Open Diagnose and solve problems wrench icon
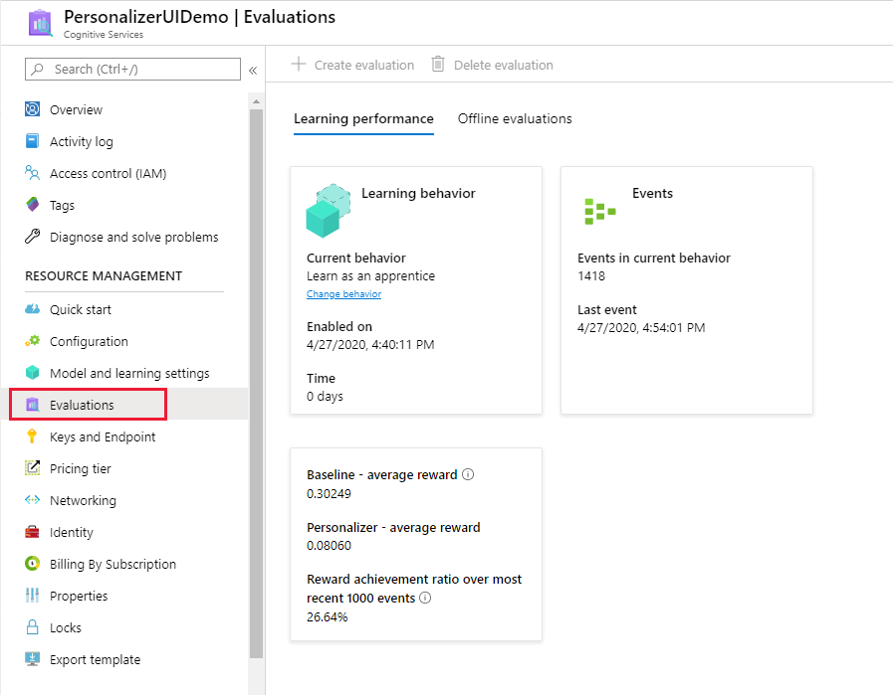This screenshot has width=893, height=695. (33, 237)
